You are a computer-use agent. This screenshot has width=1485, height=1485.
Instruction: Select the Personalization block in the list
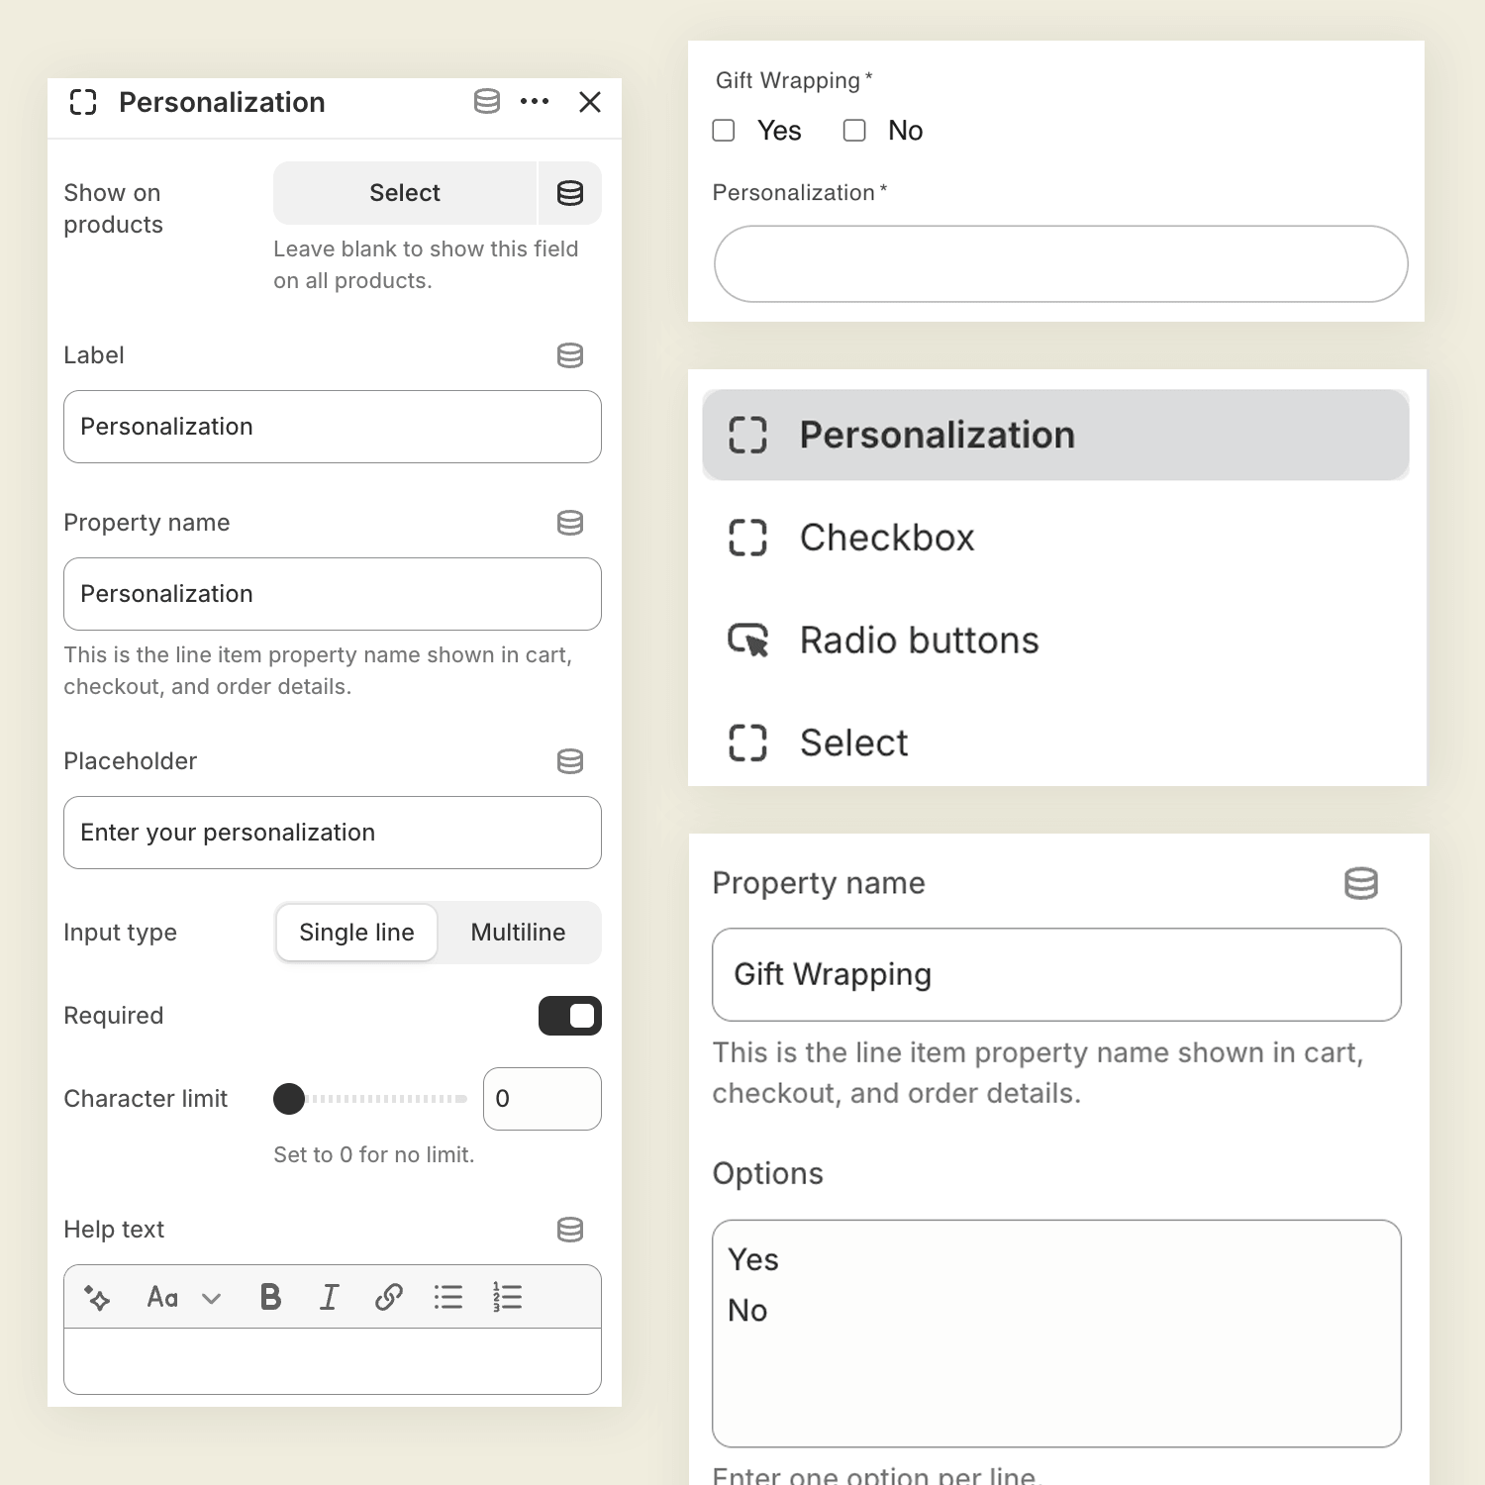coord(1056,436)
